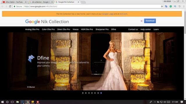Click the grey circular arrow extension icon
186x104 pixels.
point(180,6)
